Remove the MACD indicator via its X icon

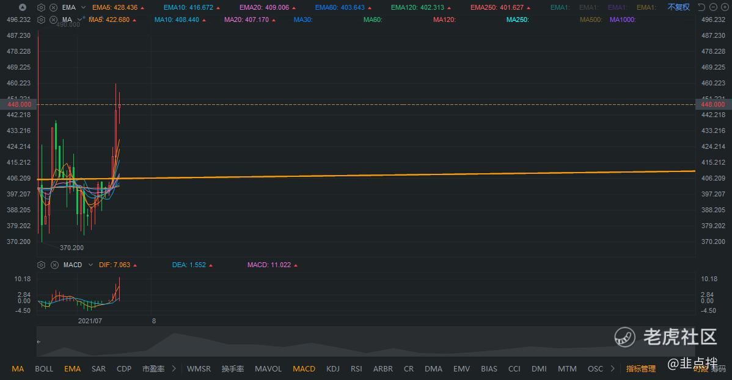(x=54, y=265)
